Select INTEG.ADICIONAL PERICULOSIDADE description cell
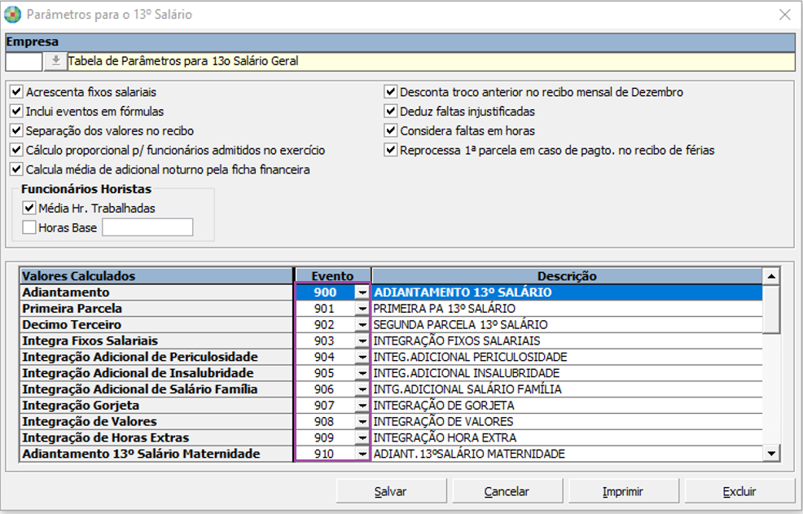Screen dimensions: 803x514 point(567,357)
